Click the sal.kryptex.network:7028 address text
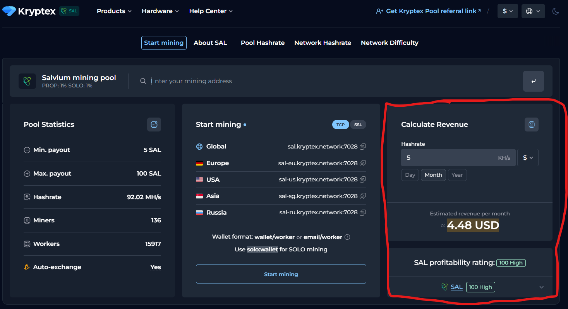 click(323, 147)
